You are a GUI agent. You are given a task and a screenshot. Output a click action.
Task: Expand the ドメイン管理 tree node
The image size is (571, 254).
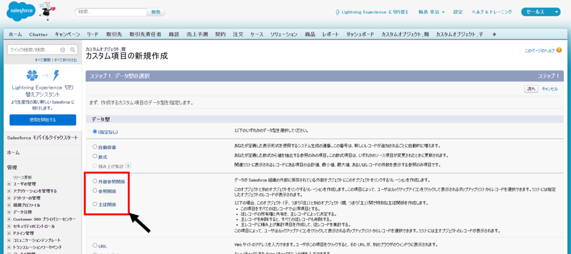tap(9, 233)
